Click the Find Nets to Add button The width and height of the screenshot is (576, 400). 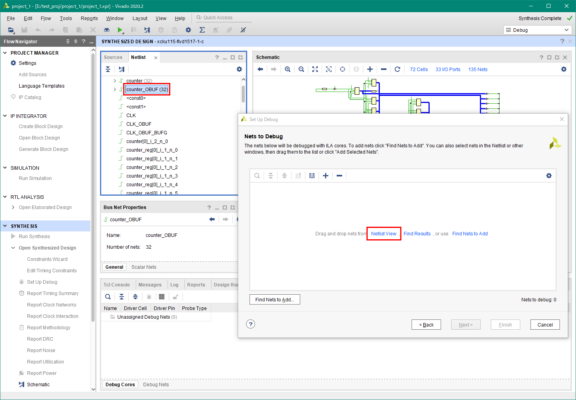tap(275, 299)
